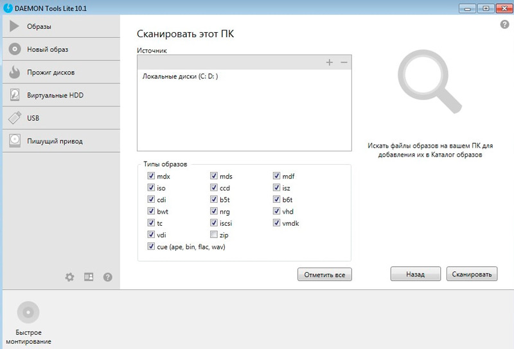The width and height of the screenshot is (514, 349).
Task: Toggle the b6t checkbox
Action: tap(276, 200)
